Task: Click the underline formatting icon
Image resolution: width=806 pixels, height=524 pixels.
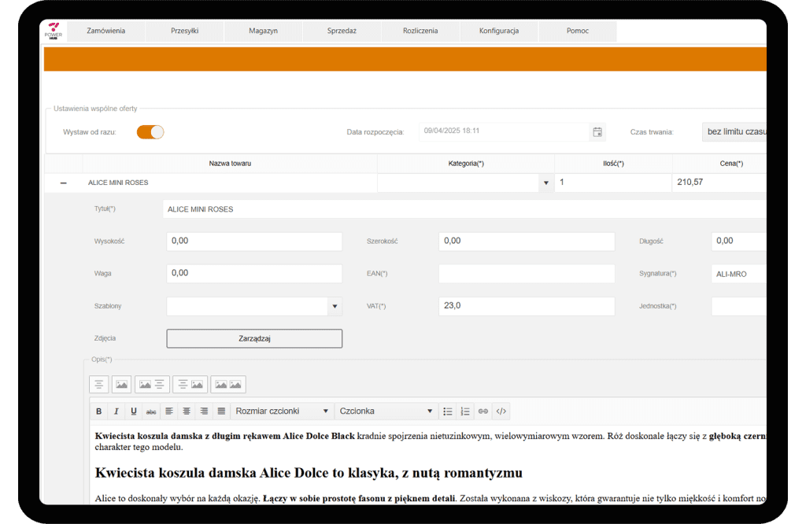Action: pyautogui.click(x=134, y=411)
